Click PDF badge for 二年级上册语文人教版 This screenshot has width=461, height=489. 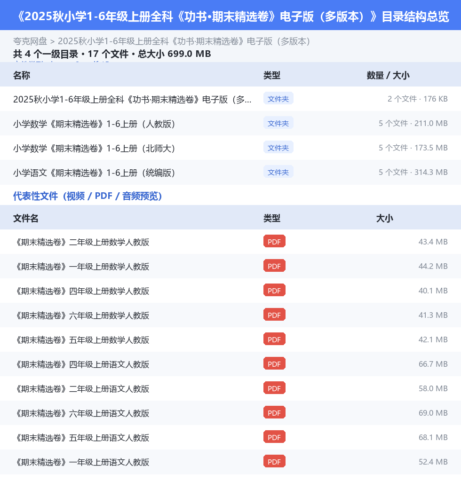click(274, 388)
